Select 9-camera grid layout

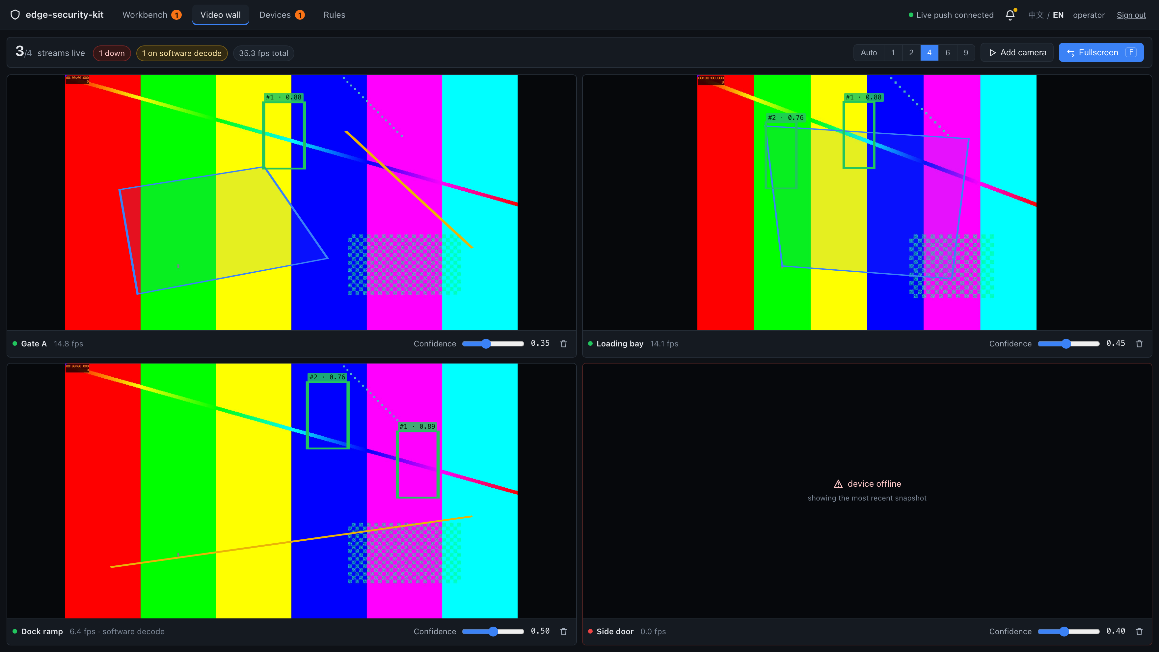coord(966,53)
